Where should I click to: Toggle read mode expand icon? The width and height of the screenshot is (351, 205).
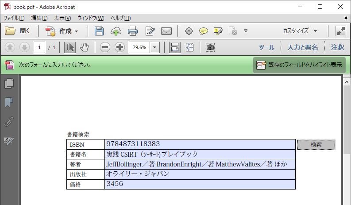coord(340,31)
